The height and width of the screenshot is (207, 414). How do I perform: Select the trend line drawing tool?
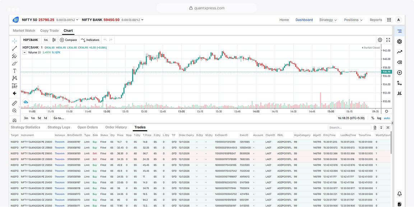pyautogui.click(x=14, y=48)
